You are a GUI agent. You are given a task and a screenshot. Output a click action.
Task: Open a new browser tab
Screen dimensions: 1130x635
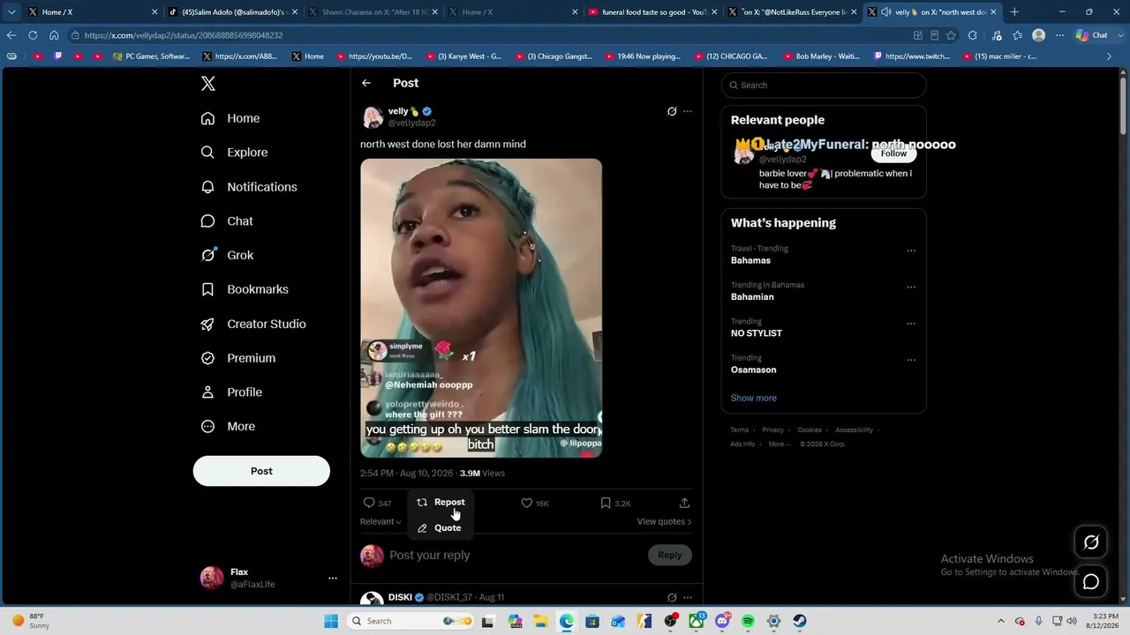point(1014,12)
